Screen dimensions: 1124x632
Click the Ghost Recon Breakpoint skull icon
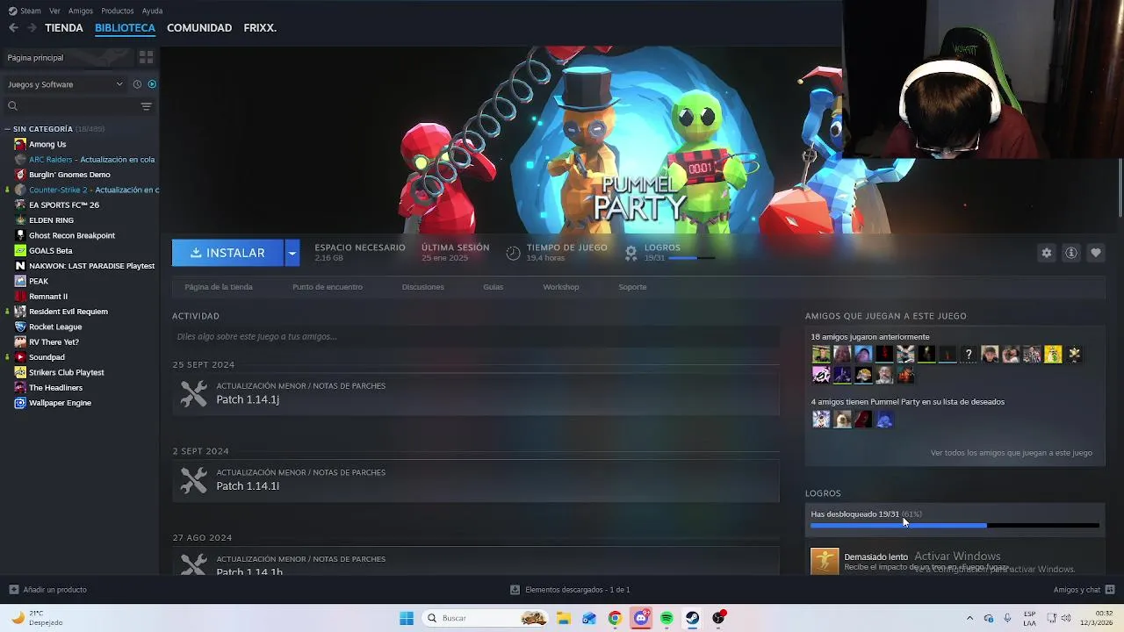point(20,235)
